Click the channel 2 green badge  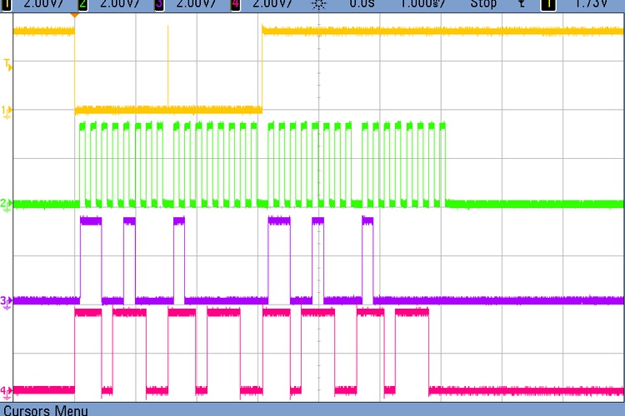pos(82,4)
